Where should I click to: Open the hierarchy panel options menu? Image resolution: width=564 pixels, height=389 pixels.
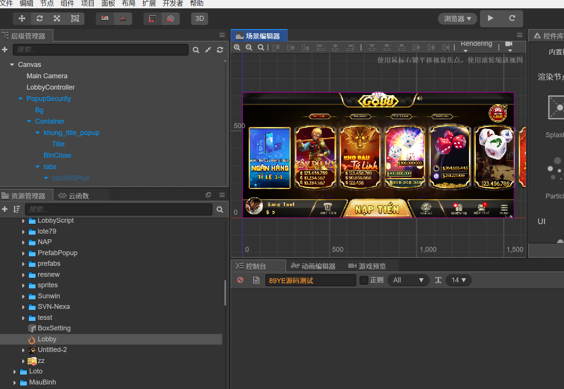222,35
